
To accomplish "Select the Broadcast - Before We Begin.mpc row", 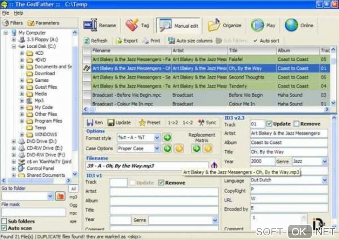I will tap(206, 95).
